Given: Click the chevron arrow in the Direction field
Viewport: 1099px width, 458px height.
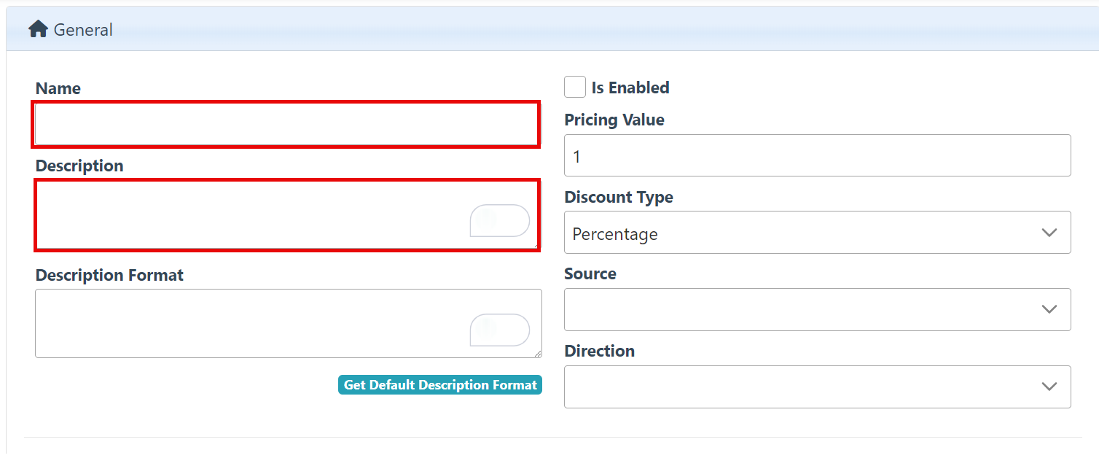Looking at the screenshot, I should pyautogui.click(x=1049, y=387).
